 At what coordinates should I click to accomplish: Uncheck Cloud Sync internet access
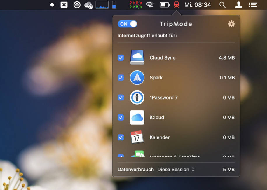(121, 58)
